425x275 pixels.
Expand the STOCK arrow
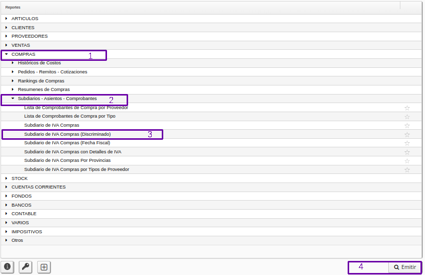point(6,178)
